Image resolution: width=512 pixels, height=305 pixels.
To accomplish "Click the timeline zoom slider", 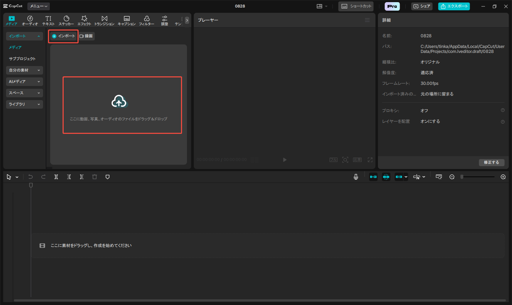I will (x=478, y=177).
